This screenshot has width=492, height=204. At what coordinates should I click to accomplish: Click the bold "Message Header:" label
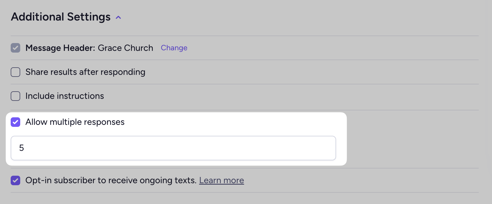pos(60,48)
